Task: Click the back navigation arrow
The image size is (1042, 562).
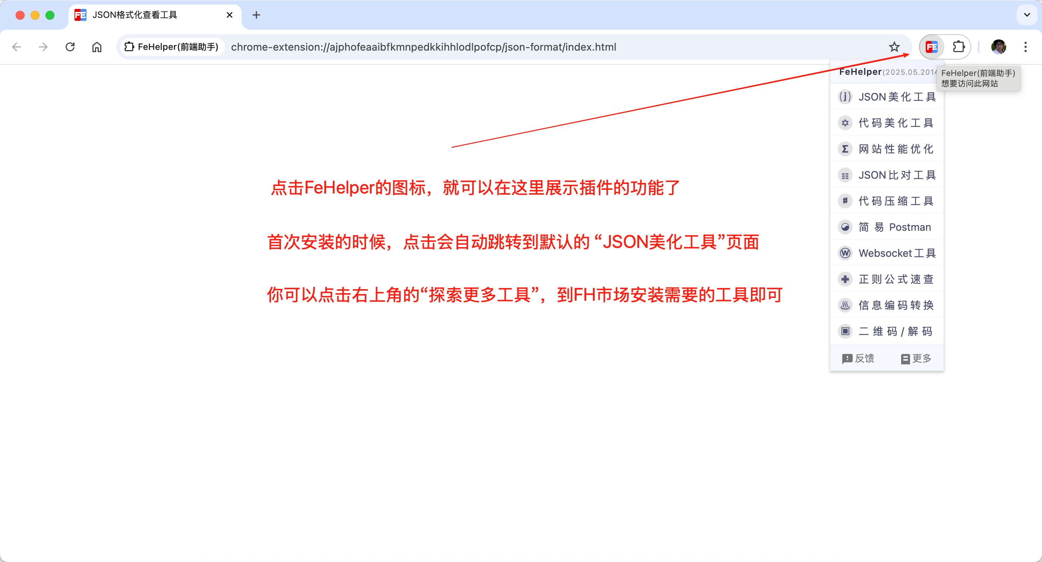Action: tap(17, 47)
